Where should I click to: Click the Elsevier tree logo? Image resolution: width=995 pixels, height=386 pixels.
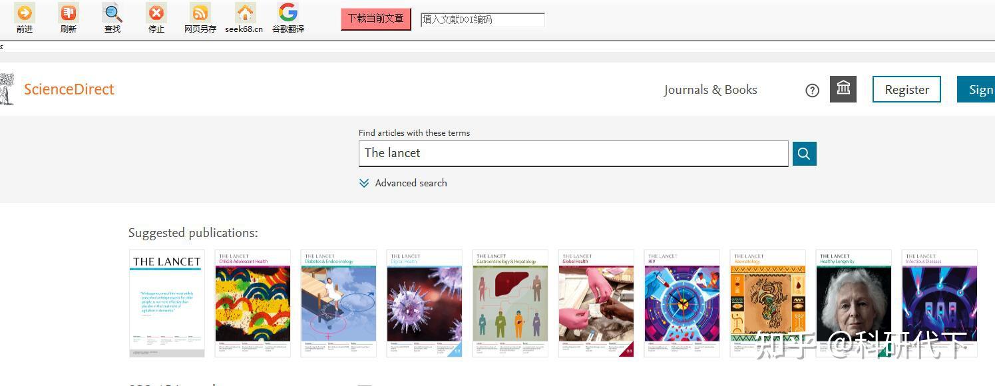[x=7, y=89]
